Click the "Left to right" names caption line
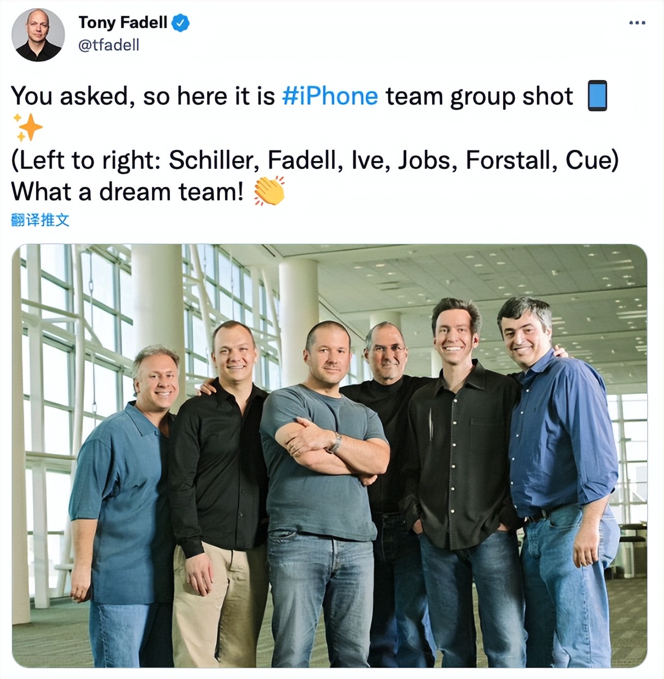Image resolution: width=664 pixels, height=679 pixels. [315, 160]
